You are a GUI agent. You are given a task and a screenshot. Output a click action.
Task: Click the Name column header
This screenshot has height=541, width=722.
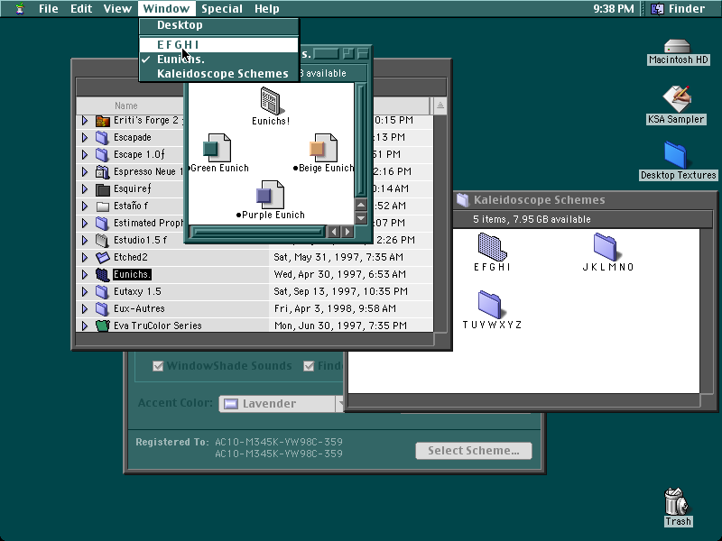click(126, 105)
